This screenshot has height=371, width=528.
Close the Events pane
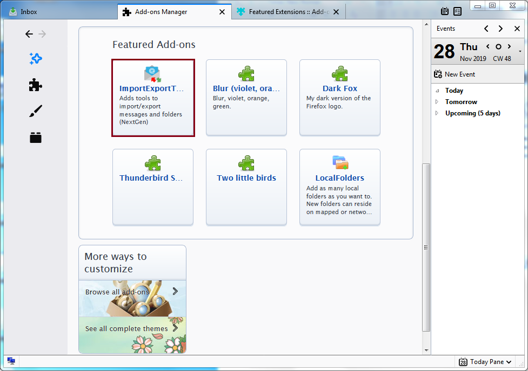coord(517,29)
